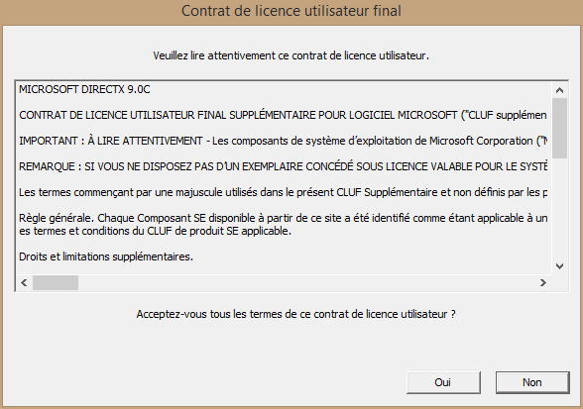583x409 pixels.
Task: Click the 'Règle générale' paragraph text
Action: click(283, 225)
